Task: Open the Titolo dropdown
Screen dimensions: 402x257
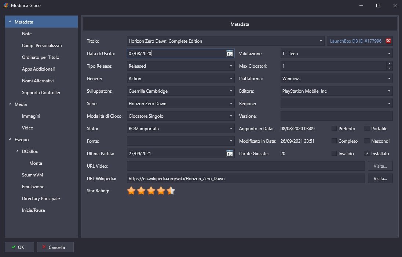Action: (321, 41)
